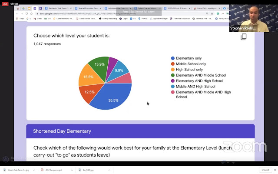The height and width of the screenshot is (174, 278).
Task: Open the zoom magnifier icon in address bar
Action: [207, 13]
